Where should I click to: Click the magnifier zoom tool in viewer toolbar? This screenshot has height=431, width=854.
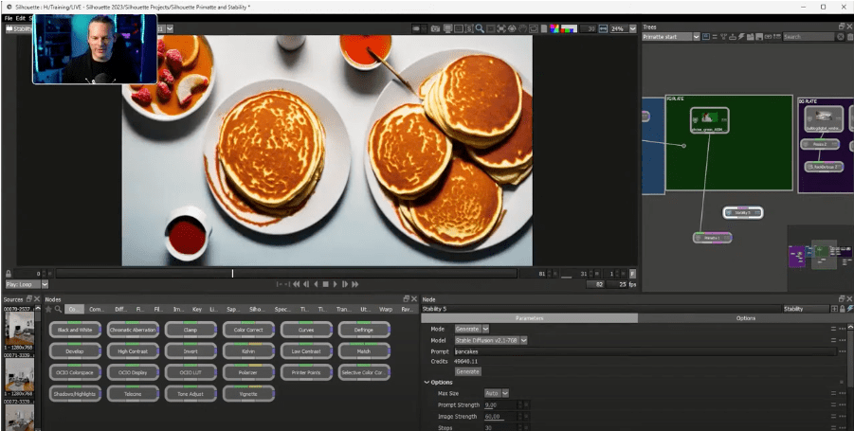tap(480, 28)
